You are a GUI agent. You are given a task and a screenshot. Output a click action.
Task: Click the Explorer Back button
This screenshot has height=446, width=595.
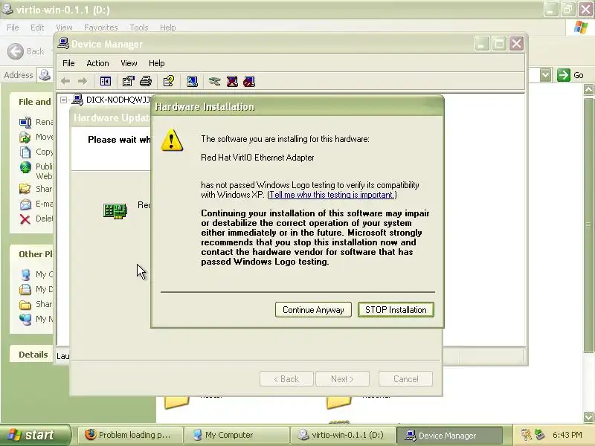coord(26,51)
